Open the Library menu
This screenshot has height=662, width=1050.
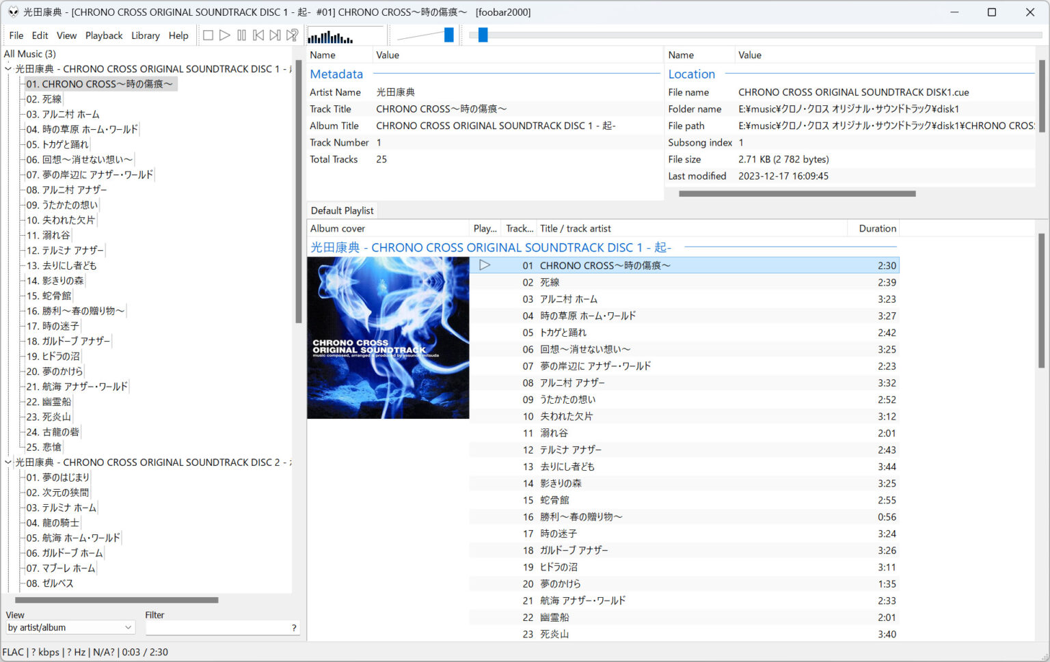(146, 36)
